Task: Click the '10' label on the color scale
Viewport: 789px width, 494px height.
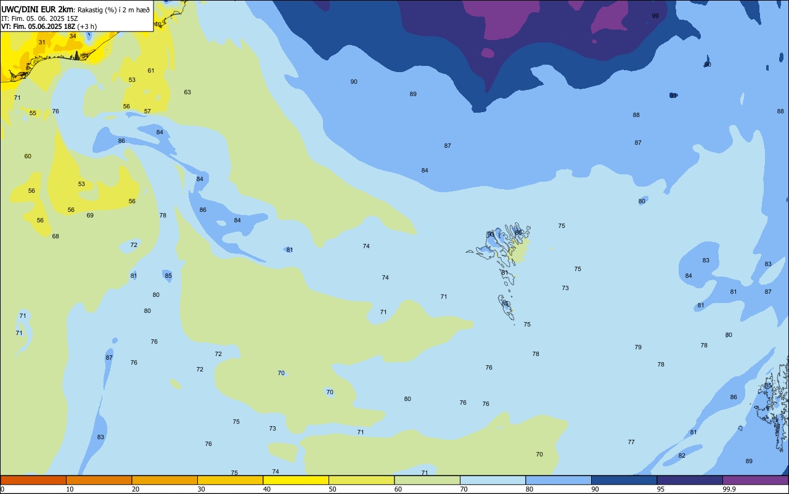Action: tap(70, 489)
